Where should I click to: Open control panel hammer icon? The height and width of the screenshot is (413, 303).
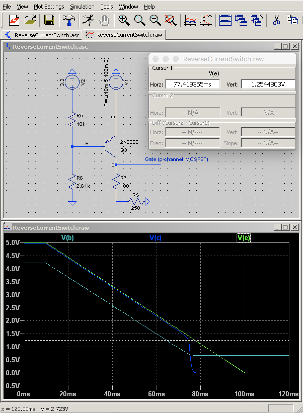click(68, 20)
